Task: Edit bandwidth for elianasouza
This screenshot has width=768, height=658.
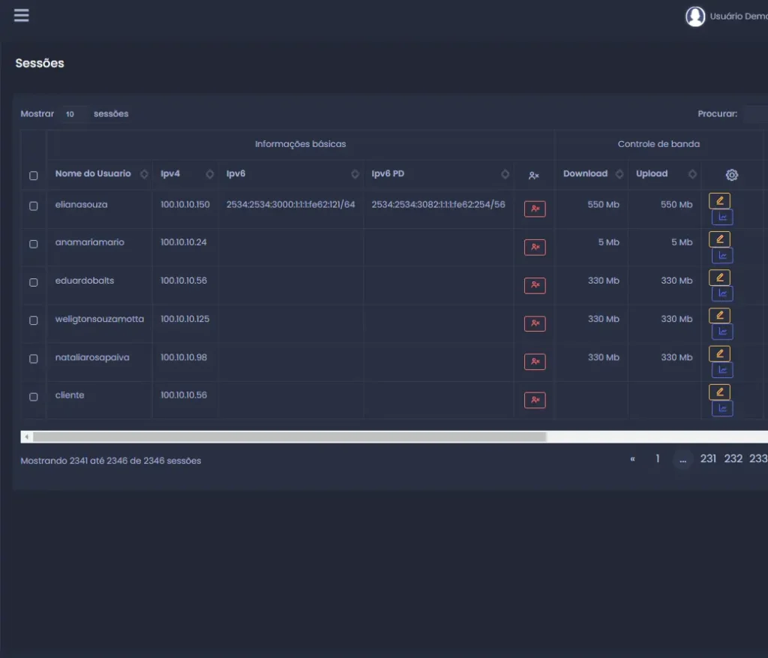Action: [x=719, y=201]
